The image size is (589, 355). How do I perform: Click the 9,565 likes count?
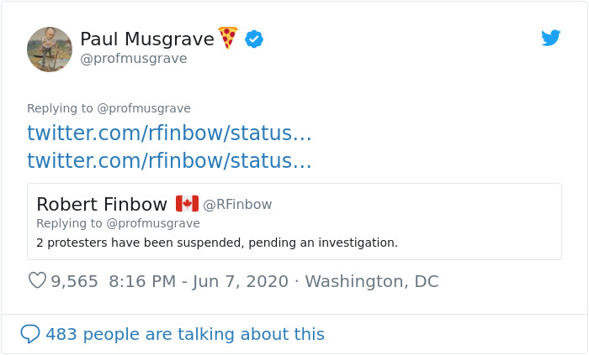coord(75,281)
